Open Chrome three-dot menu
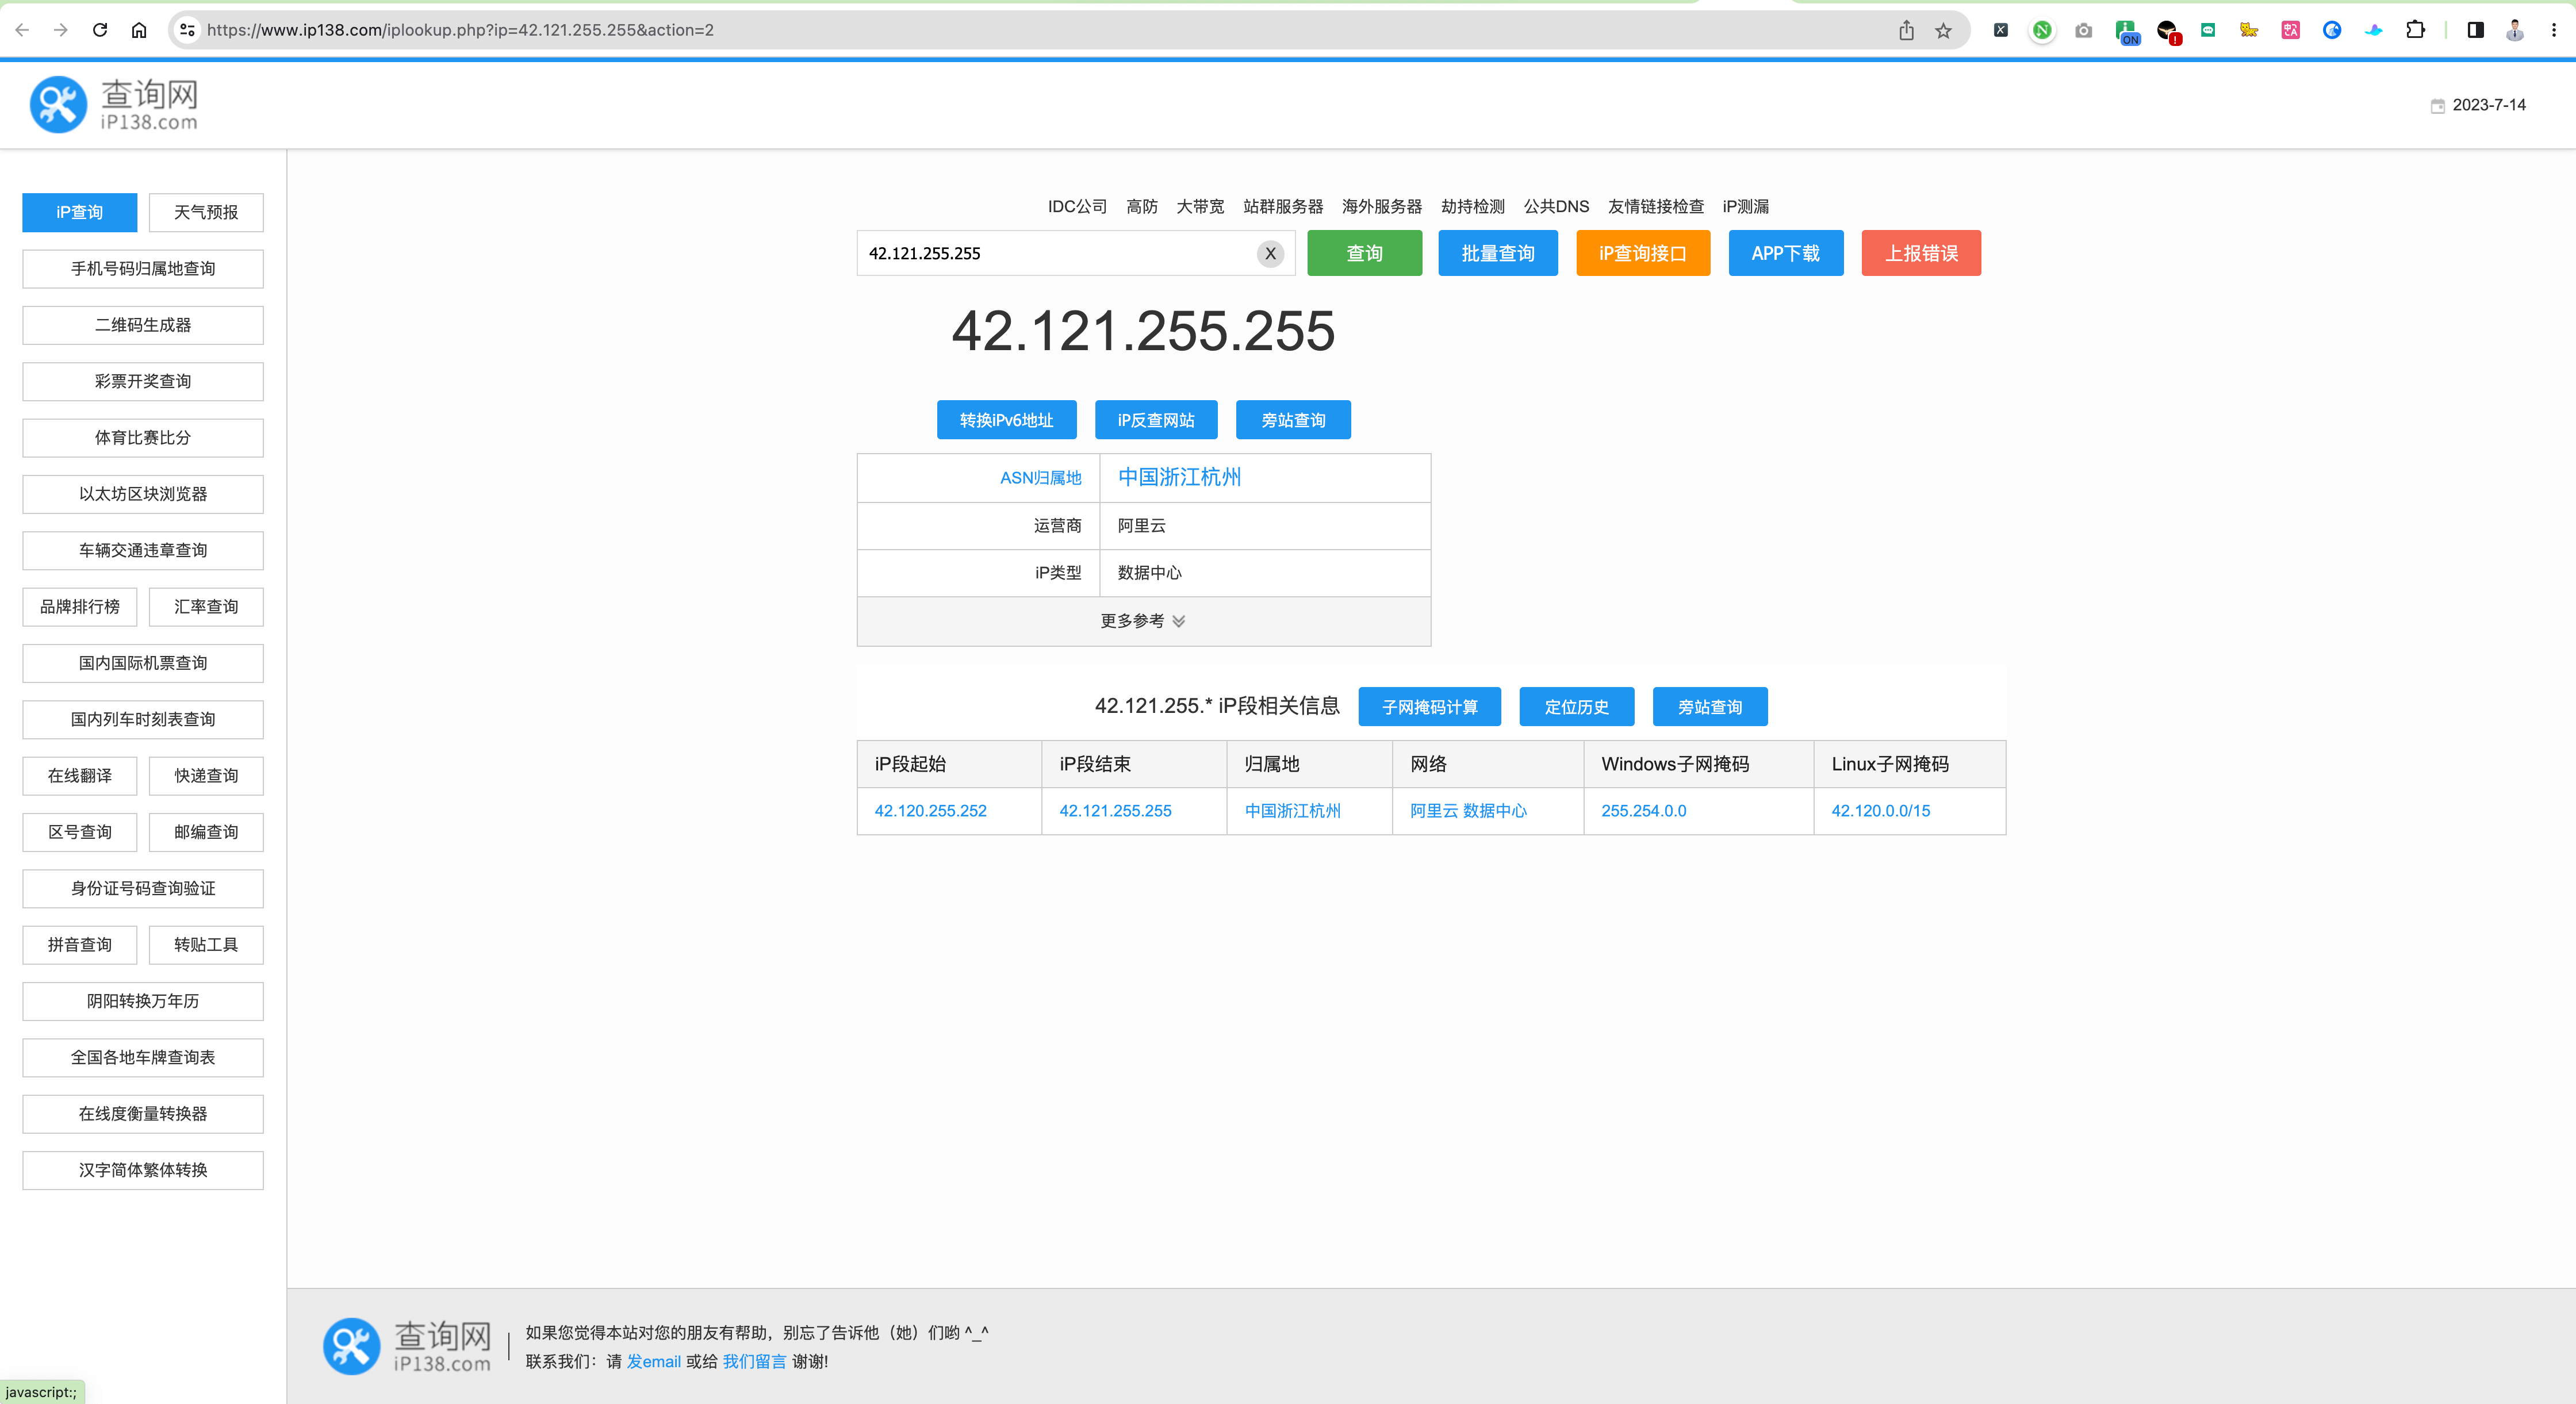The image size is (2576, 1404). [x=2554, y=30]
